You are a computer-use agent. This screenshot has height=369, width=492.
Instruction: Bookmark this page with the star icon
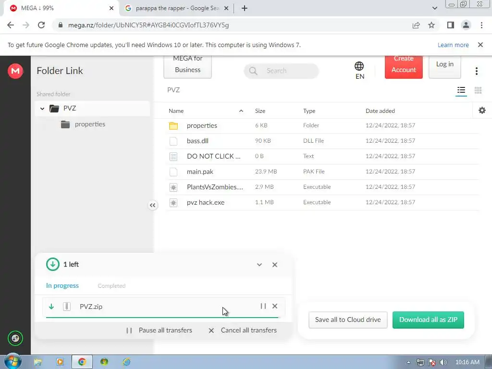(x=431, y=25)
